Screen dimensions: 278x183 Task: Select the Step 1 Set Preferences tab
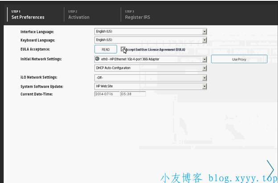click(x=28, y=15)
